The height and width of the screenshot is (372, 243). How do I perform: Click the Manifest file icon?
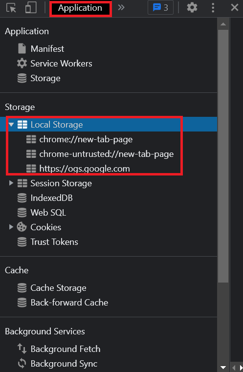tap(22, 48)
